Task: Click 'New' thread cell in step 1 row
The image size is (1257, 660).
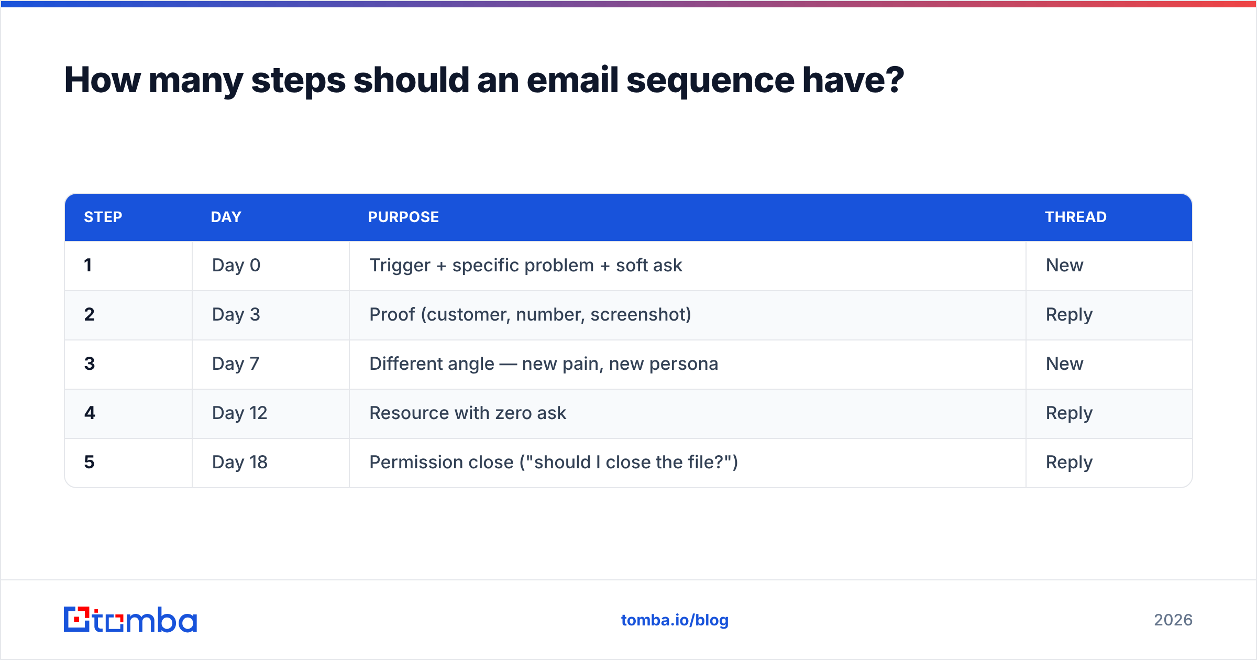Action: pyautogui.click(x=1109, y=266)
